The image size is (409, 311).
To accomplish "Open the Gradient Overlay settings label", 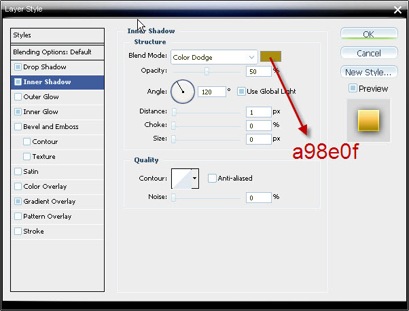I will point(50,201).
